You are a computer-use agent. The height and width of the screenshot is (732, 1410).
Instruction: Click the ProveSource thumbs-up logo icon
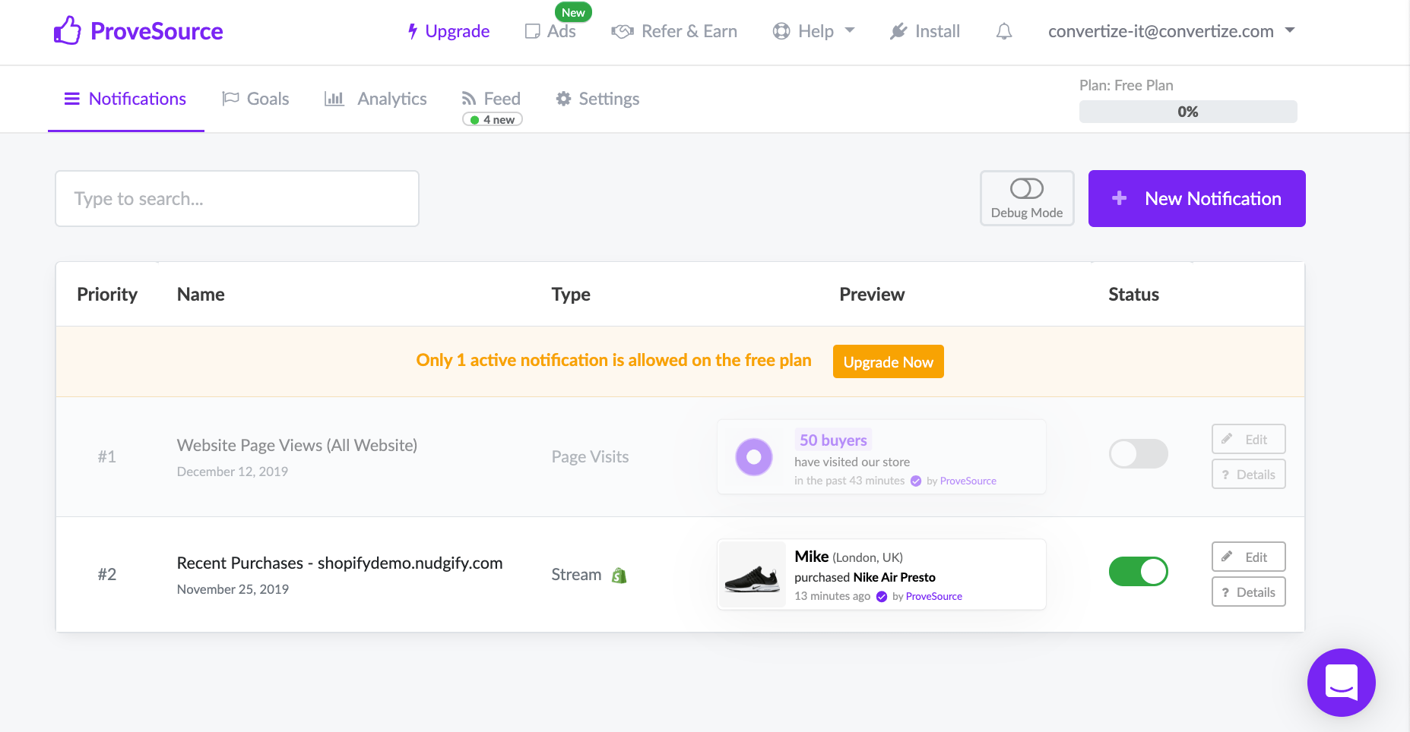pos(67,30)
